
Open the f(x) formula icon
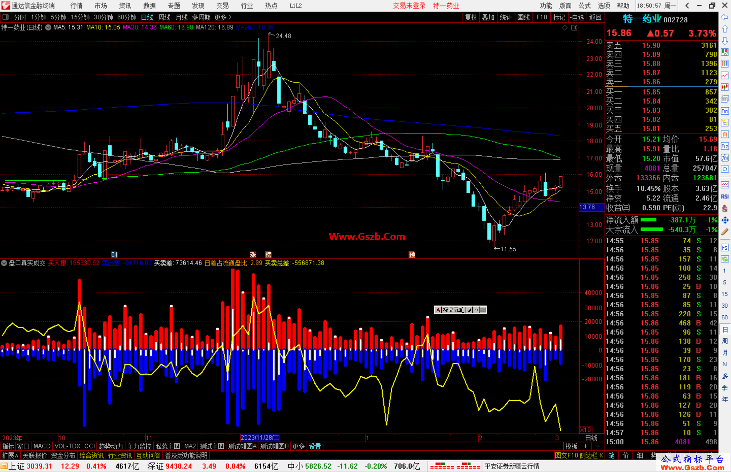(725, 158)
